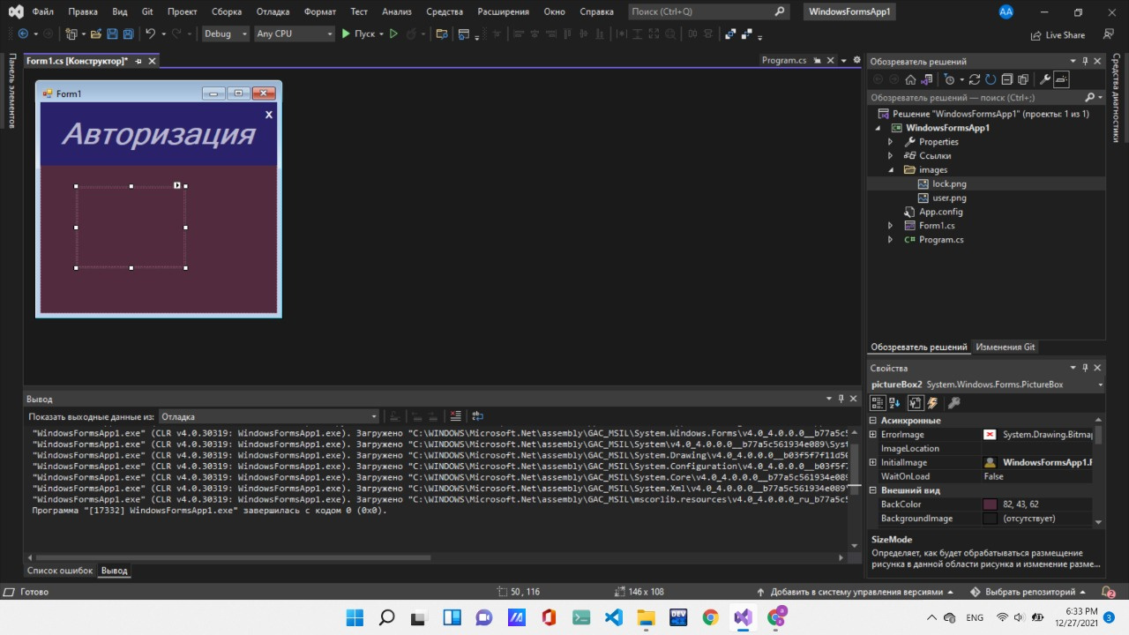Click the send to back layout icon

pyautogui.click(x=747, y=34)
